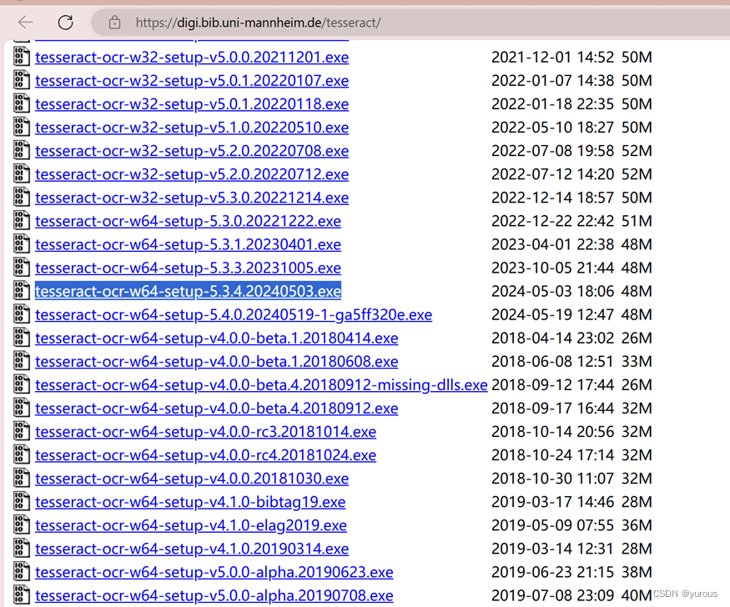Viewport: 730px width, 607px height.
Task: Open link w64-setup-v4.1.0.20190314.exe
Action: click(x=192, y=549)
